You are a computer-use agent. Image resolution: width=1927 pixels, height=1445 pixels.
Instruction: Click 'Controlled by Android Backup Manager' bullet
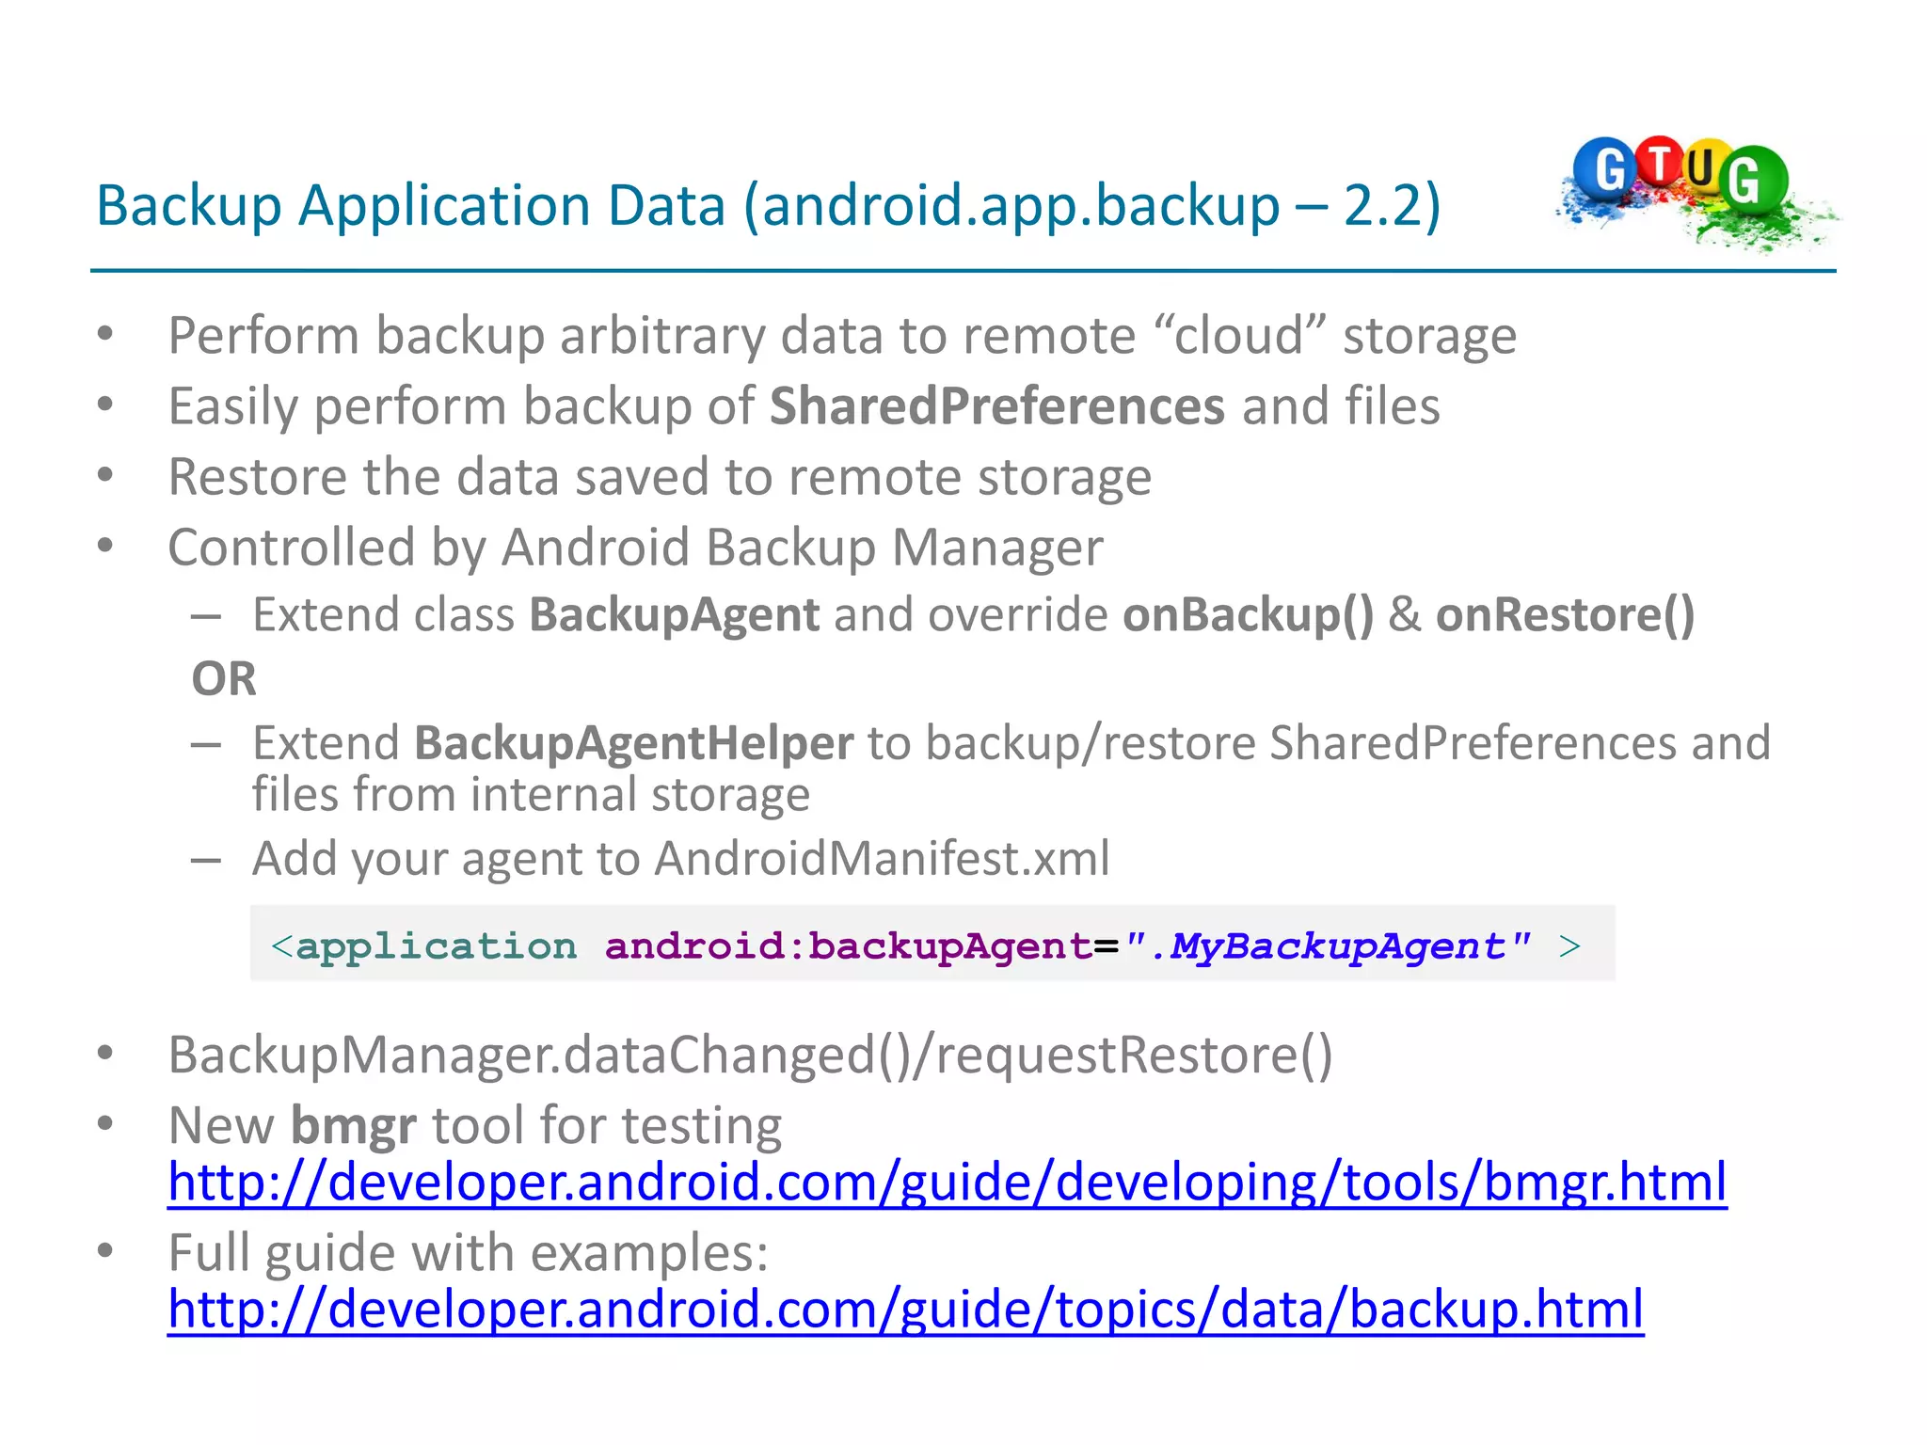click(635, 548)
